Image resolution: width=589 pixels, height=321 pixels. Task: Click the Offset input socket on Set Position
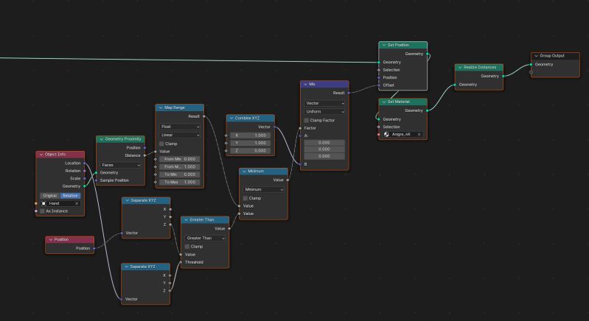(x=379, y=85)
